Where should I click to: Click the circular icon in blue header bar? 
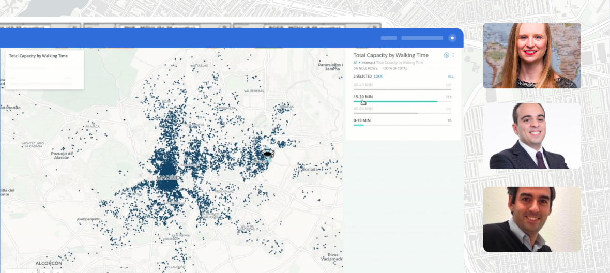(452, 38)
